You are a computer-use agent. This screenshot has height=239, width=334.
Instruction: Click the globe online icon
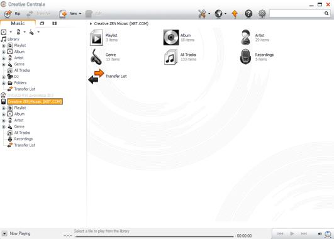pos(218,14)
